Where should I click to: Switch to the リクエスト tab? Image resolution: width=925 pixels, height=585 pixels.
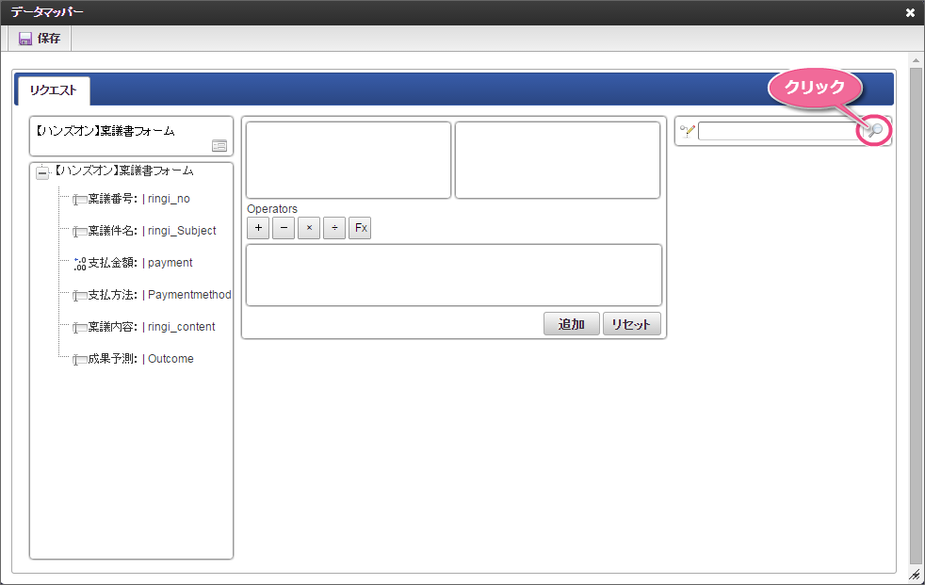[x=53, y=90]
